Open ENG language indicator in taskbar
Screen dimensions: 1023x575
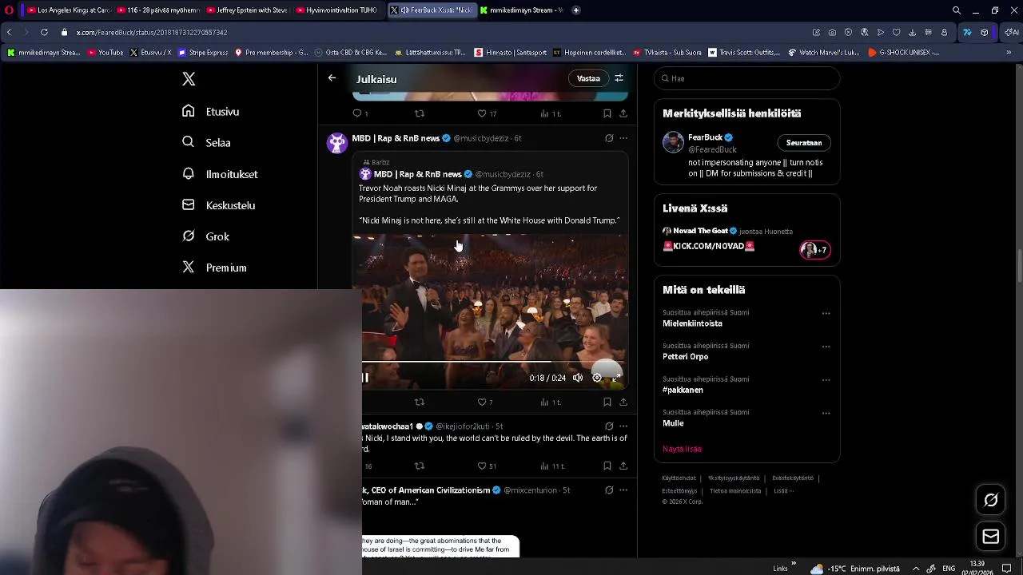[949, 569]
